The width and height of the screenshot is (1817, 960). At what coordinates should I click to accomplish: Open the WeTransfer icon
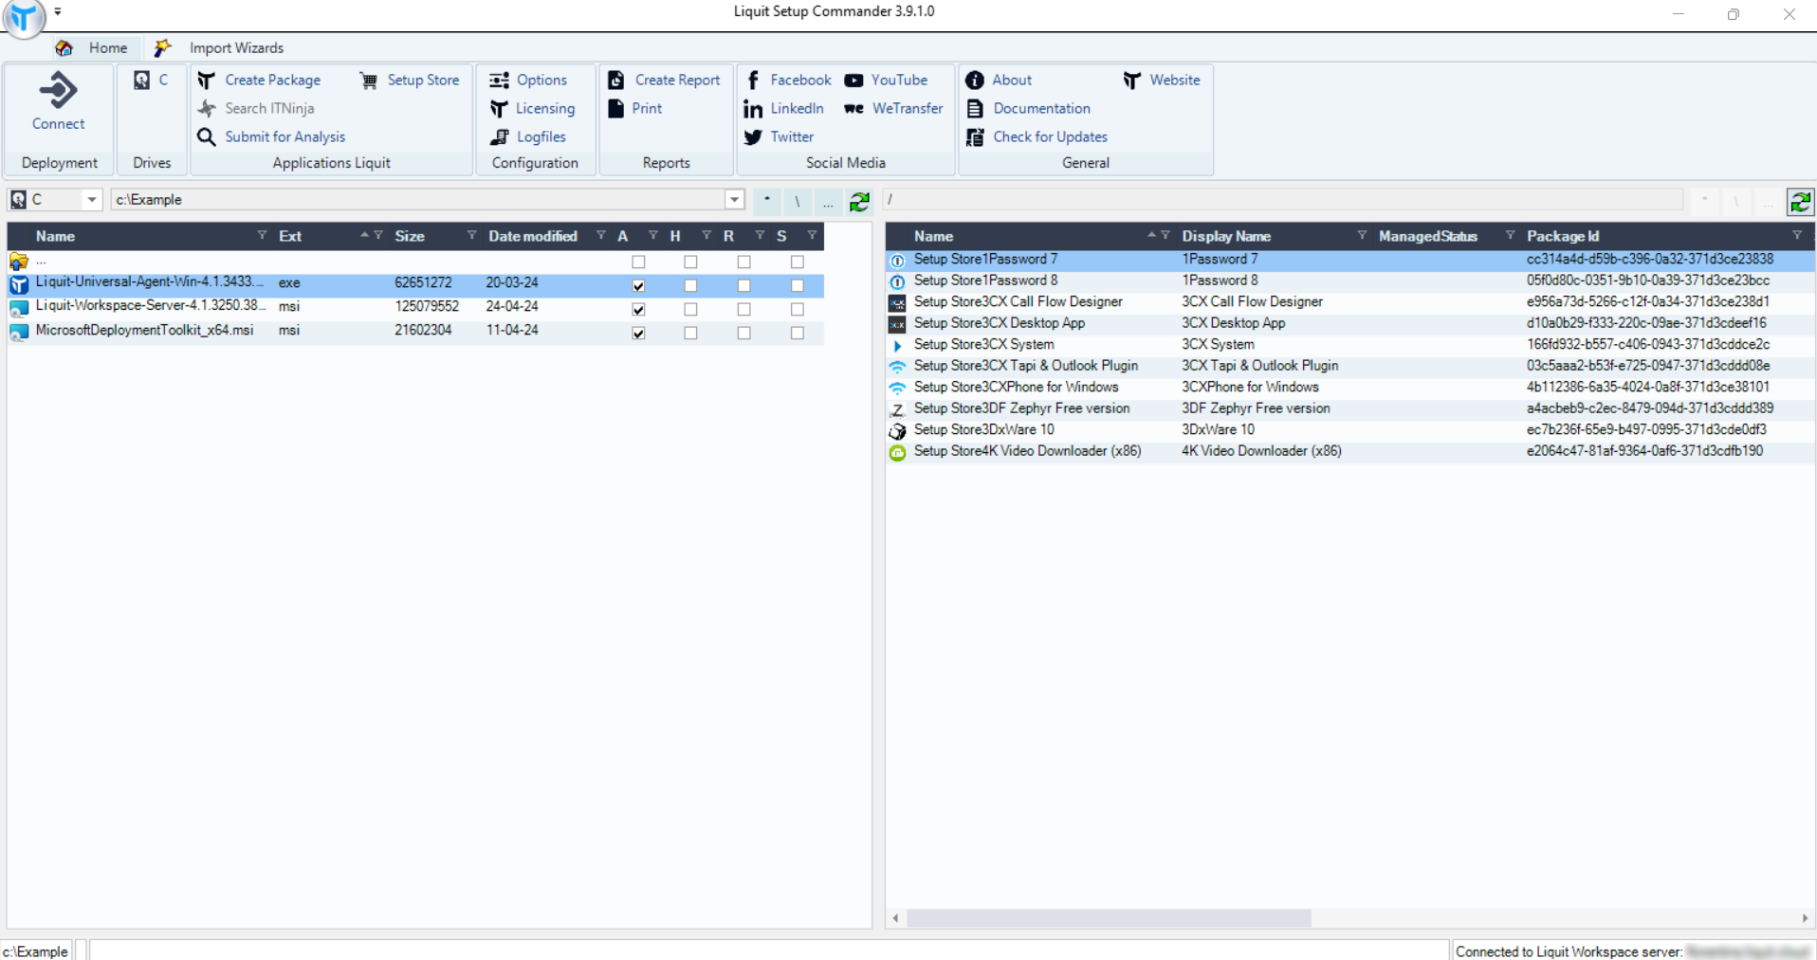tap(853, 109)
